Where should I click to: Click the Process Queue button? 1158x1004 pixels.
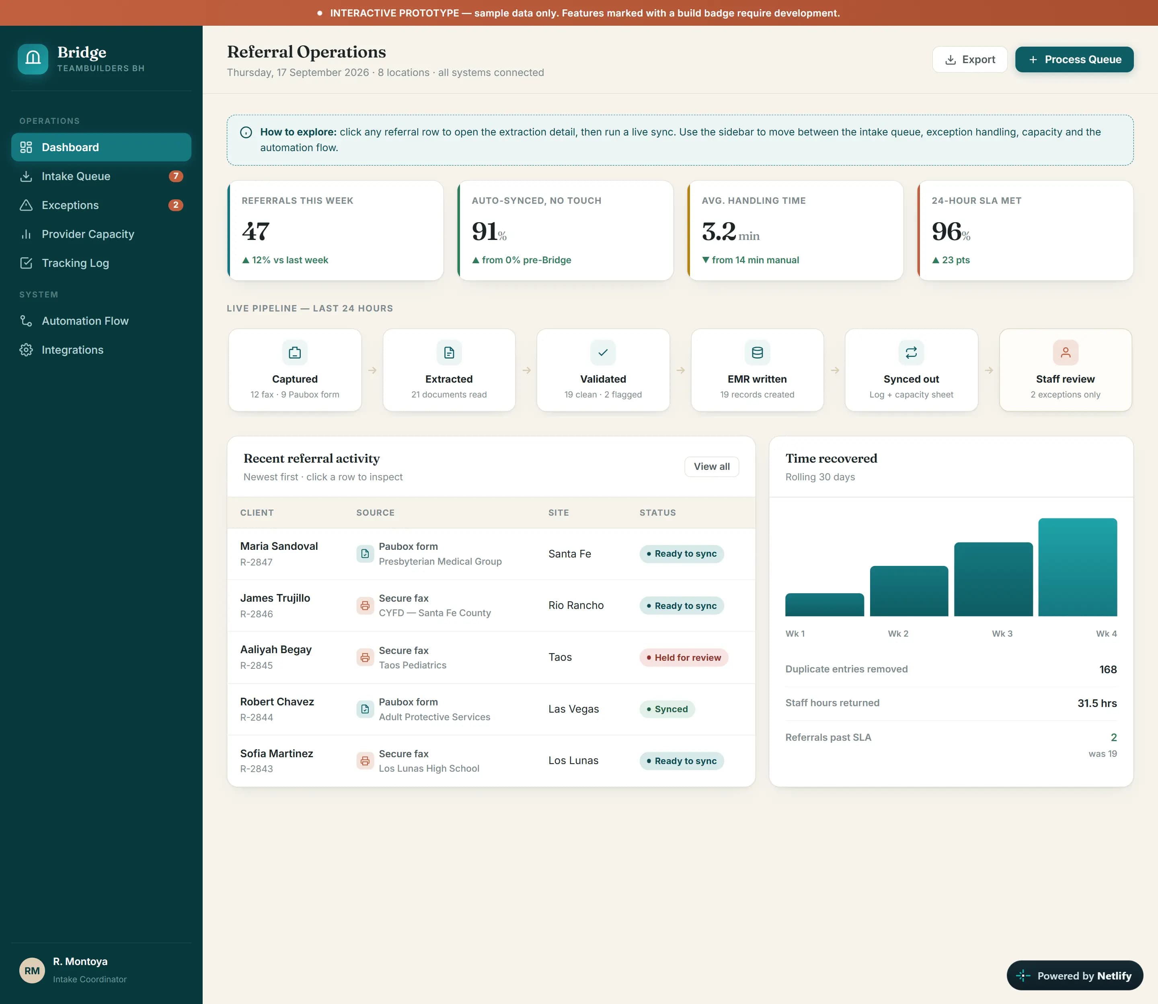(1074, 59)
